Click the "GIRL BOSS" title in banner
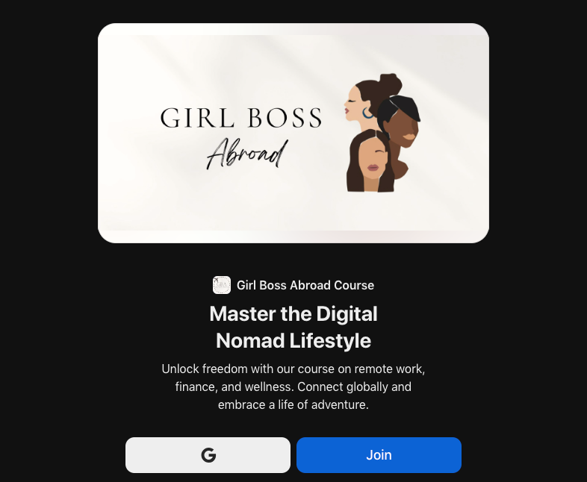The height and width of the screenshot is (482, 587). [240, 119]
